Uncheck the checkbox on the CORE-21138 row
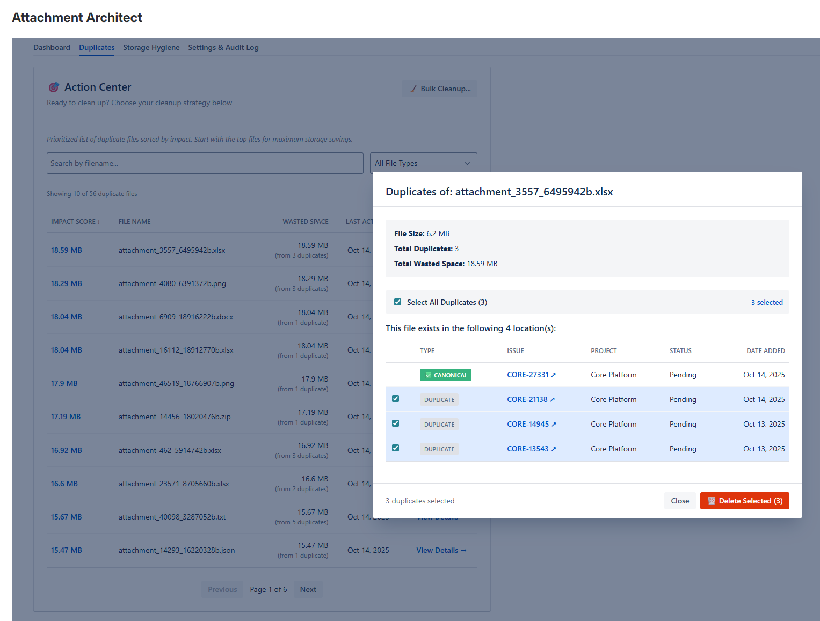This screenshot has height=621, width=820. (x=396, y=398)
